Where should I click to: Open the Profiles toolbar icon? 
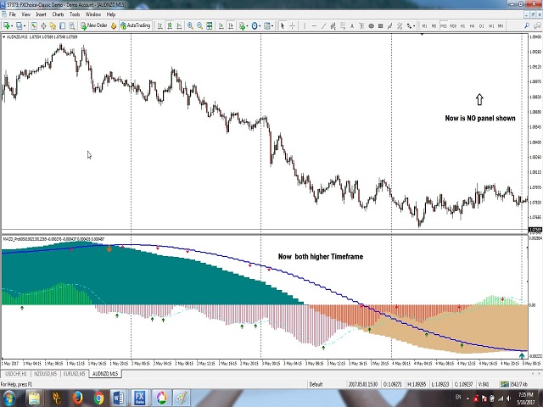pyautogui.click(x=19, y=25)
